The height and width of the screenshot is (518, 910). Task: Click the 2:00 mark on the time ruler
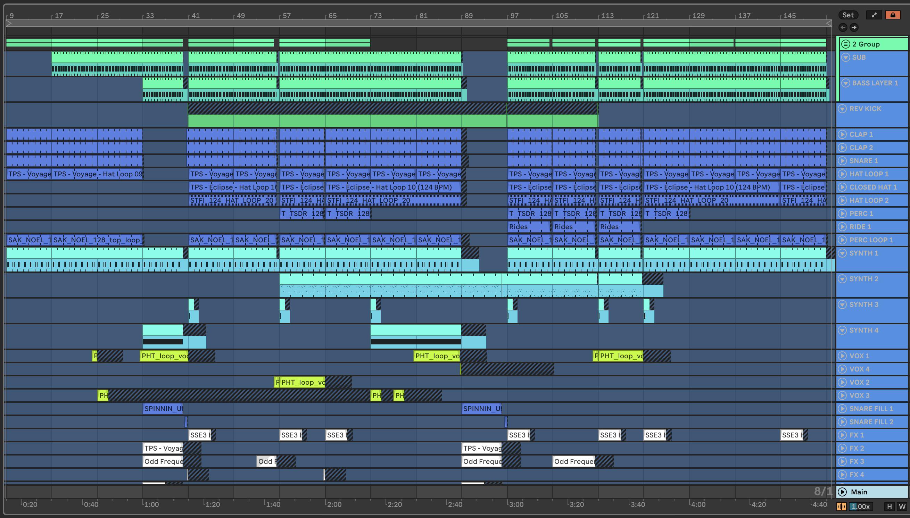pyautogui.click(x=334, y=504)
